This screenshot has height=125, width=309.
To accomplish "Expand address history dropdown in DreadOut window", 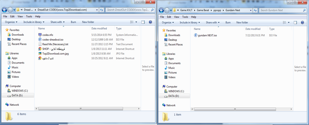I will pyautogui.click(x=97, y=10).
